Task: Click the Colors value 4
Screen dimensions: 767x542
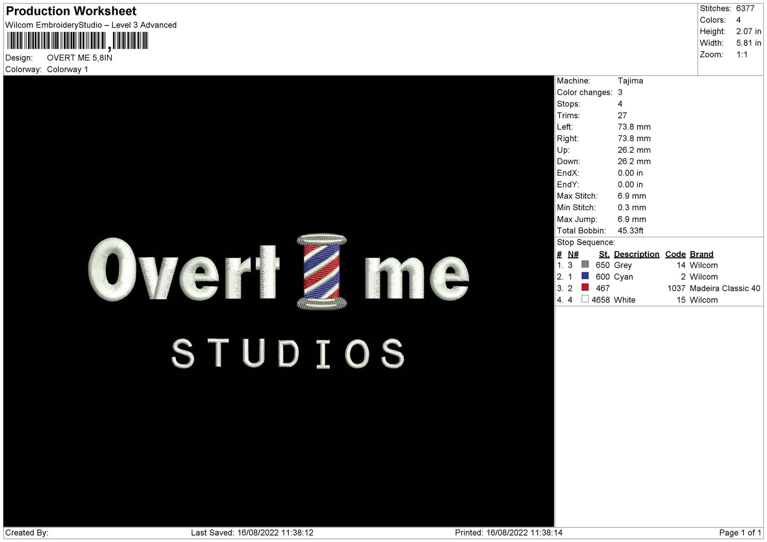Action: pos(738,20)
